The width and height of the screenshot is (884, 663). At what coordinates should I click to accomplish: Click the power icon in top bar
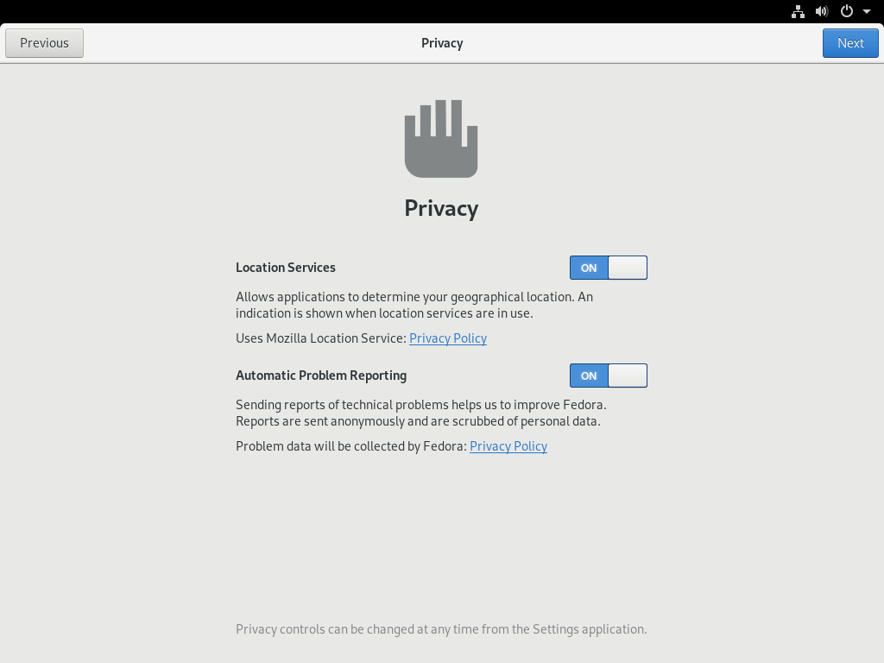[x=847, y=11]
